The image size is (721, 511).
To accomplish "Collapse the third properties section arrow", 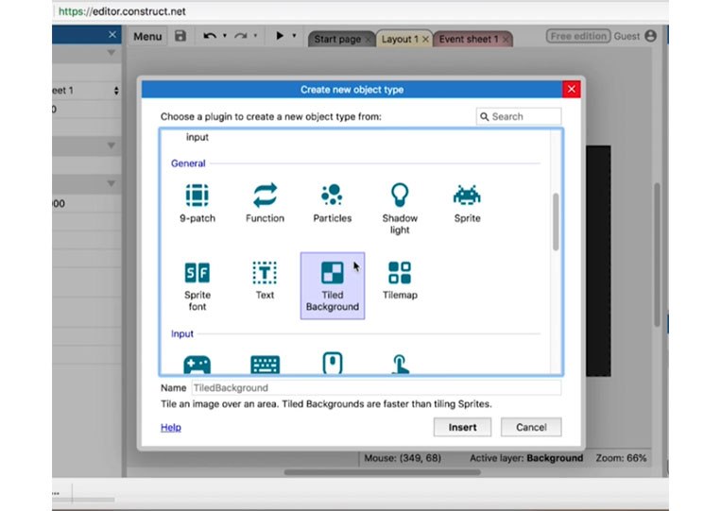I will tap(111, 184).
